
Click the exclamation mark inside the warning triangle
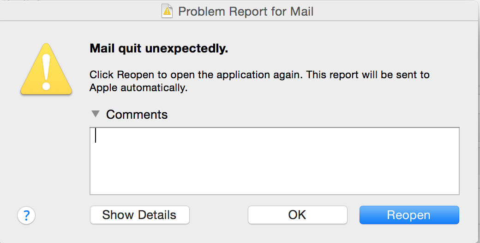[46, 72]
